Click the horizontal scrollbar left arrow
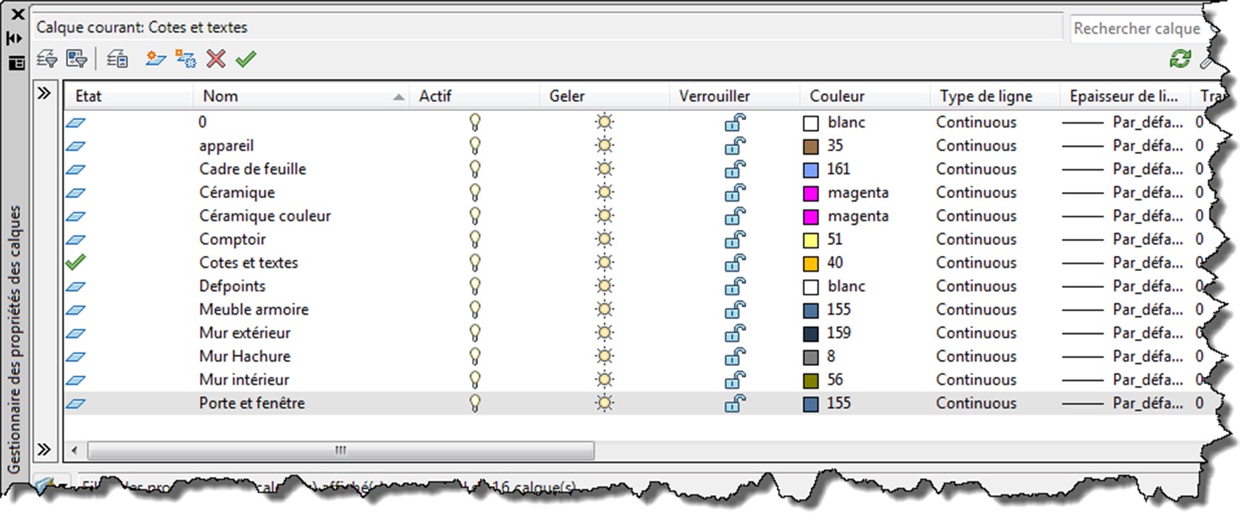The height and width of the screenshot is (532, 1260). coord(75,451)
